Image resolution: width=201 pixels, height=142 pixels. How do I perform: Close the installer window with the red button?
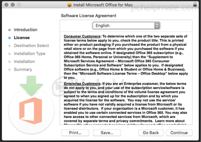6,5
